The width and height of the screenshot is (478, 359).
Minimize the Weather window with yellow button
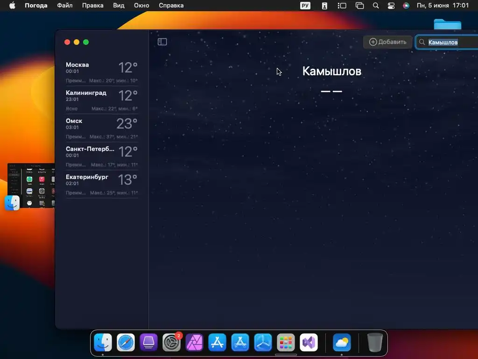tap(77, 42)
